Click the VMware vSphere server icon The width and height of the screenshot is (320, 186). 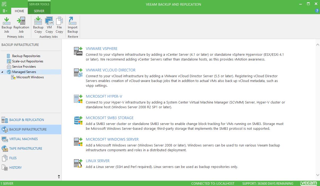pos(78,51)
